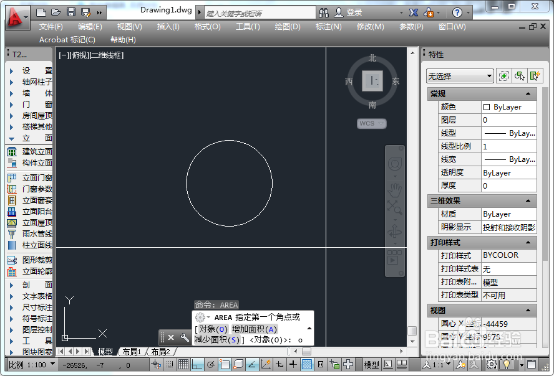Open the 文件(F) menu
The width and height of the screenshot is (554, 376).
pyautogui.click(x=51, y=27)
